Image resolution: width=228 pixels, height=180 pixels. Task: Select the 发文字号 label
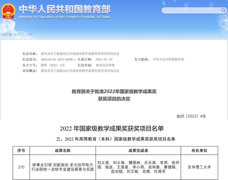[x=30, y=65]
